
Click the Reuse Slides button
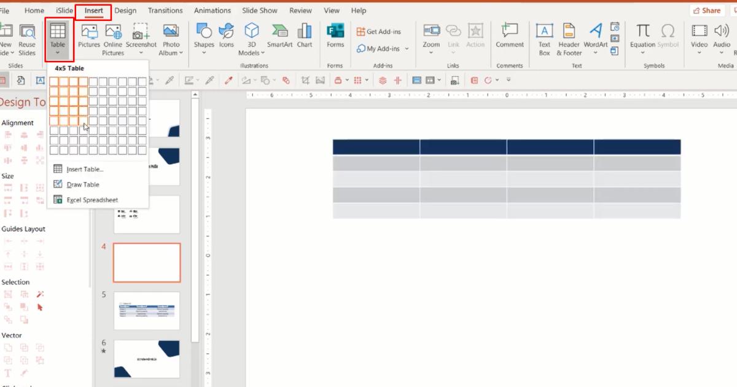pos(27,39)
